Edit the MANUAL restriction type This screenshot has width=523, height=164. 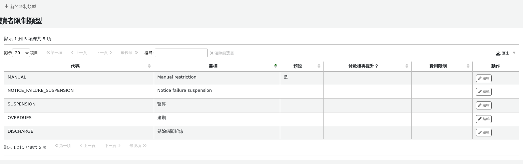[x=484, y=79]
